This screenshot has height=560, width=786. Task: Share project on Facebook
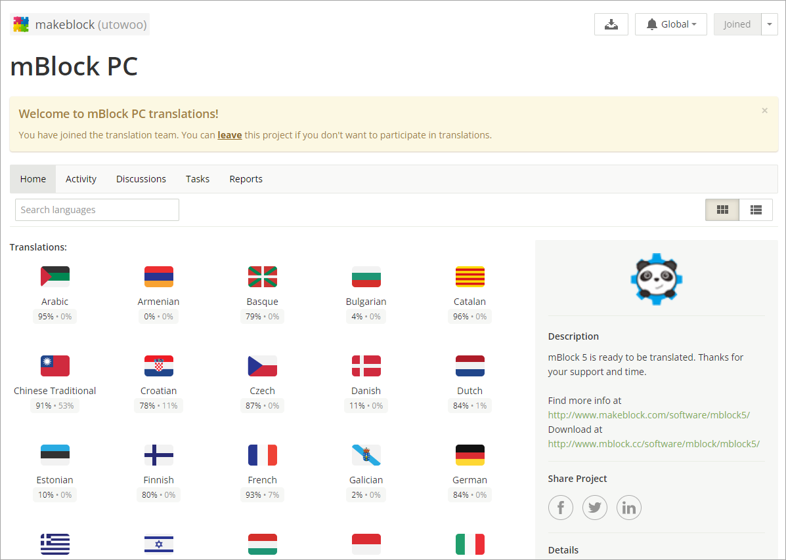(x=560, y=508)
